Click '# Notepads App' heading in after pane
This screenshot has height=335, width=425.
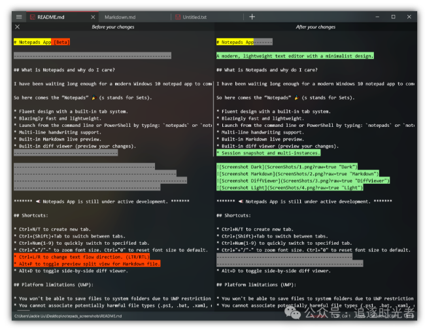click(x=235, y=42)
